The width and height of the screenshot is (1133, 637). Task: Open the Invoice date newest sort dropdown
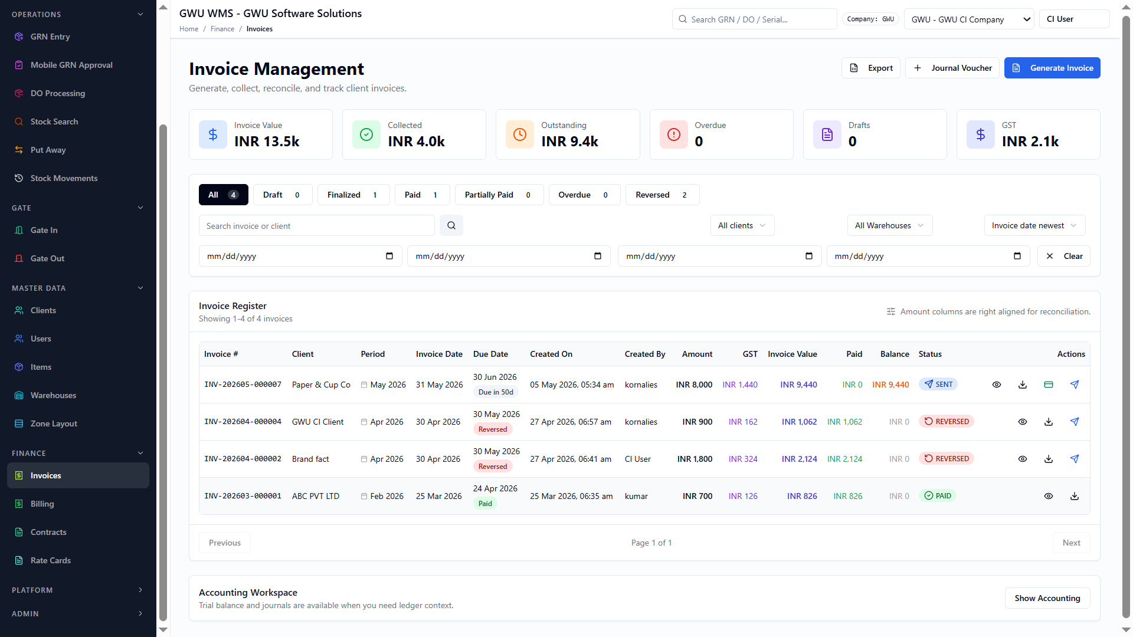(1034, 225)
